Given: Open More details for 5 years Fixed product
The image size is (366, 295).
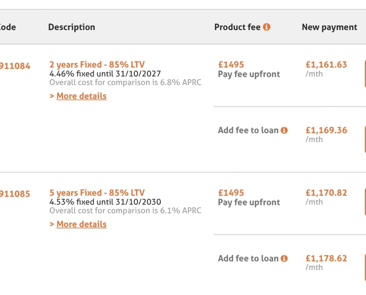Looking at the screenshot, I should point(81,224).
